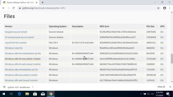Click the Chrome taskbar icon
Image resolution: width=173 pixels, height=97 pixels.
[x=51, y=94]
